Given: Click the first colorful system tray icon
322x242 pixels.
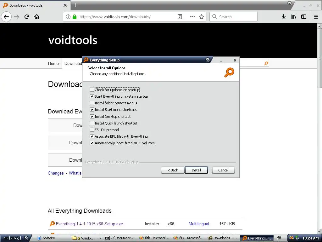Looking at the screenshot, I should [291, 238].
